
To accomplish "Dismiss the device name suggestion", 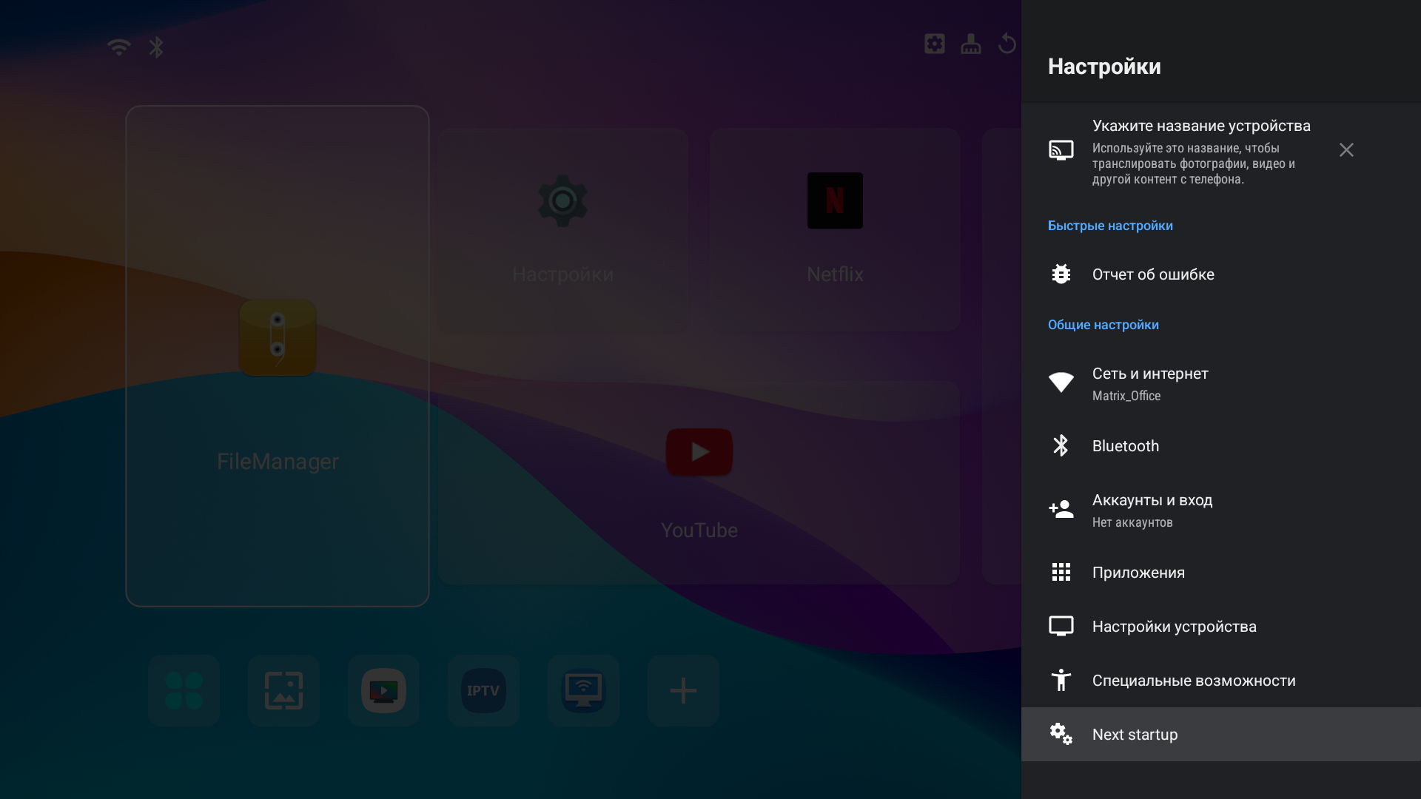I will (x=1346, y=150).
